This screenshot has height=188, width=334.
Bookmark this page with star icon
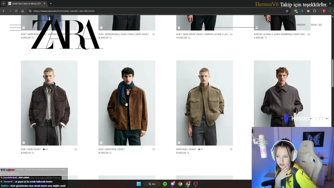[287, 11]
